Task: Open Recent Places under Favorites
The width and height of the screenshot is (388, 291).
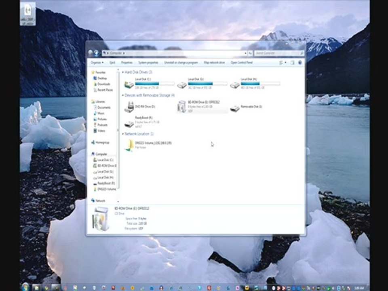Action: tap(103, 90)
